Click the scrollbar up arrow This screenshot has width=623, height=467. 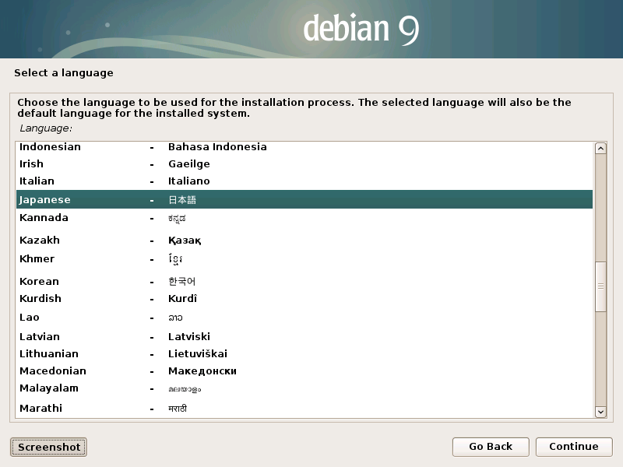click(x=600, y=149)
